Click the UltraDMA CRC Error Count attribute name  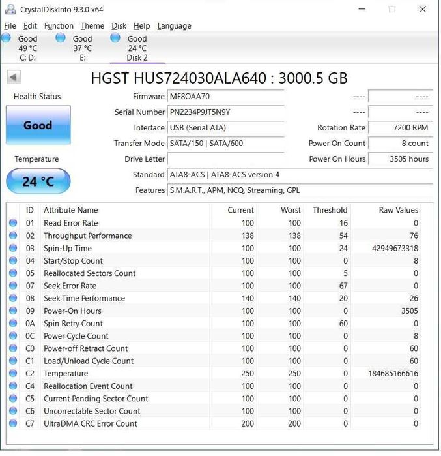tap(91, 423)
